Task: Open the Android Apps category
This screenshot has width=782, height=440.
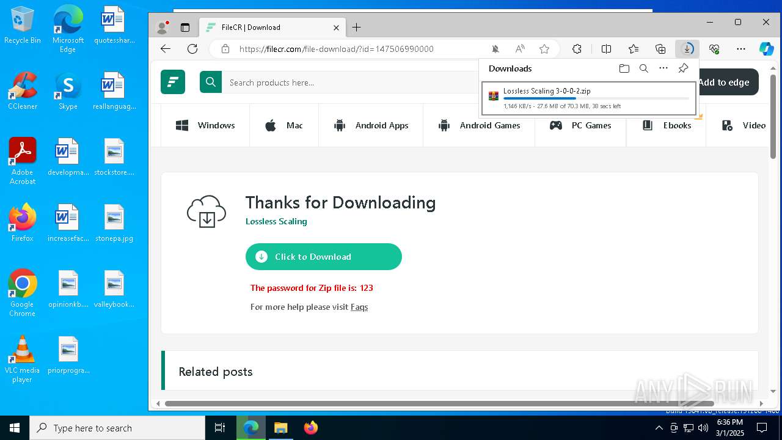Action: pyautogui.click(x=371, y=125)
